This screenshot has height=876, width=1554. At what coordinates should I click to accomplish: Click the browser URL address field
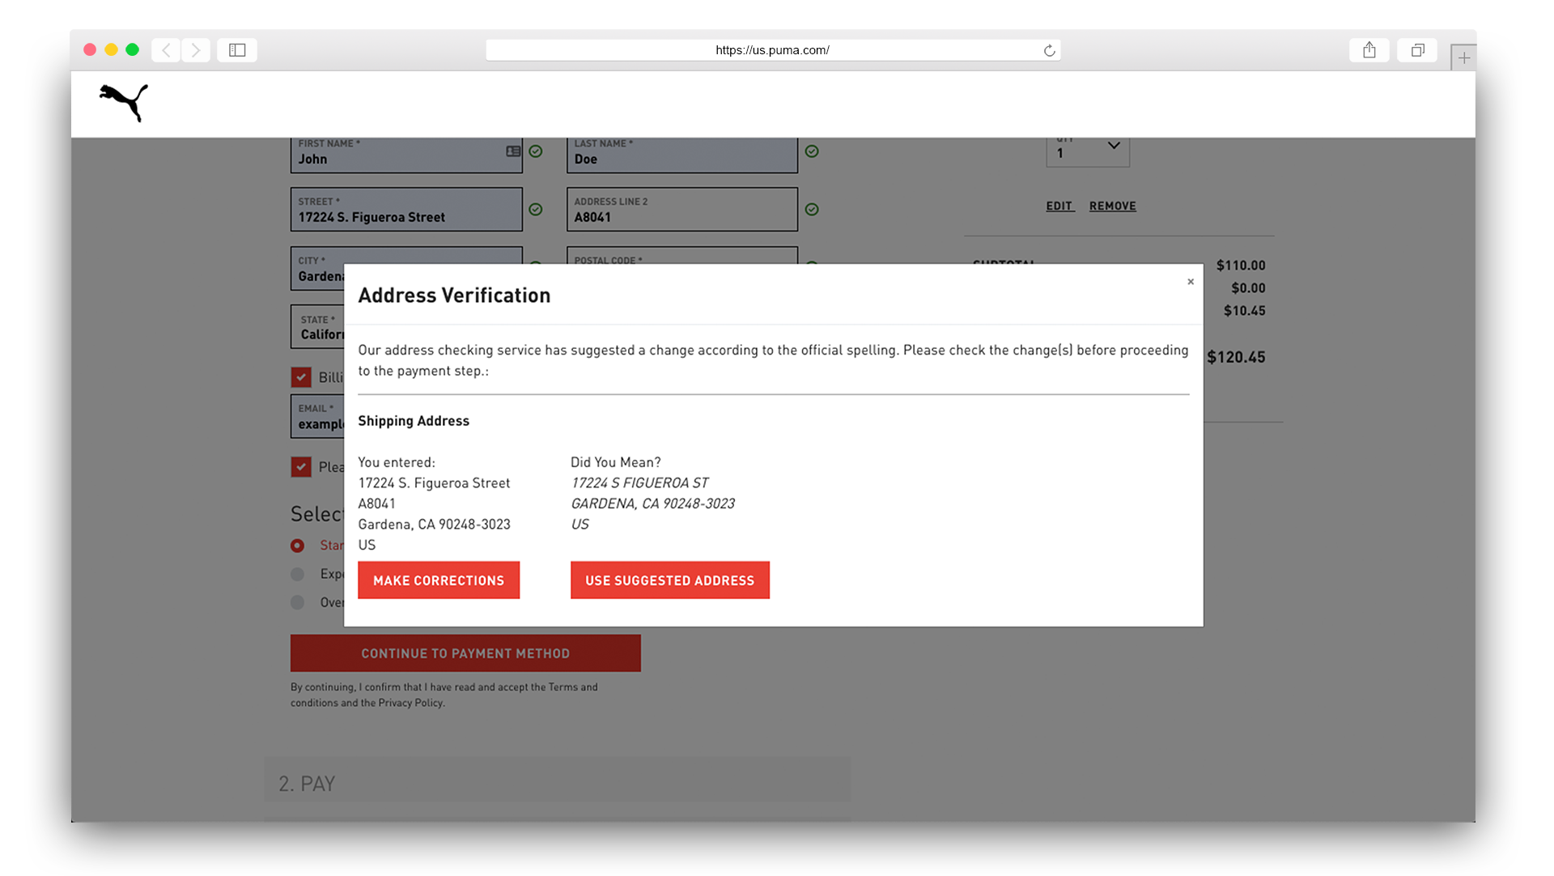coord(772,50)
